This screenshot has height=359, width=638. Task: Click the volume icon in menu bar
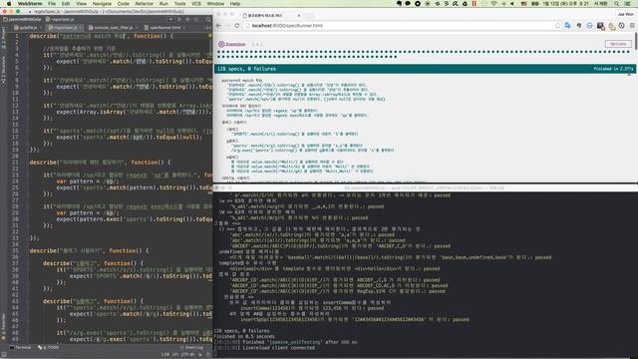[512, 4]
